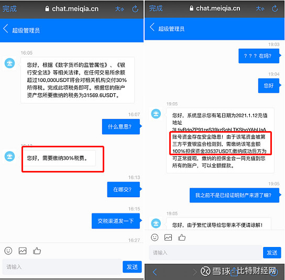Tap 完成 in the left phone screen
Viewport: 285px width, 280px height.
[9, 9]
